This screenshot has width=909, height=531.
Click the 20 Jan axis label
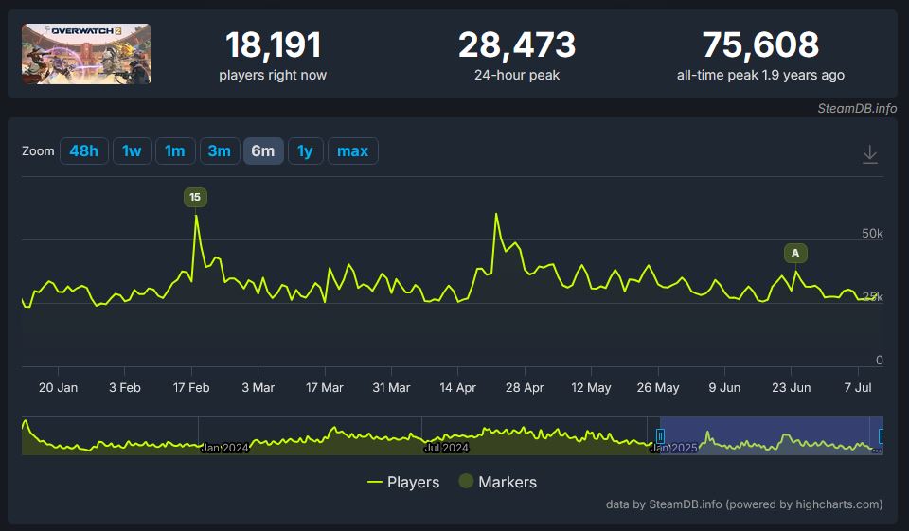pyautogui.click(x=58, y=388)
